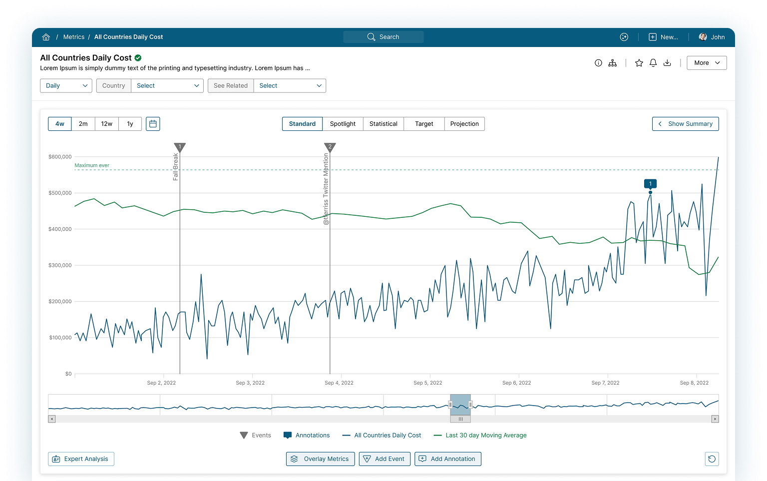Download the chart data with the download icon
The height and width of the screenshot is (481, 767).
pos(668,62)
